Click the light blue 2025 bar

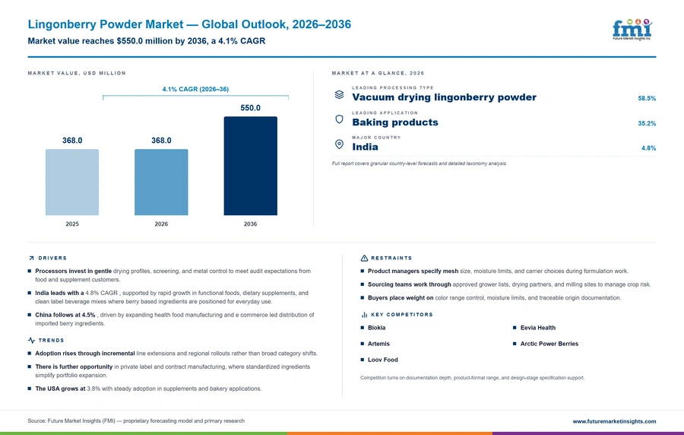point(72,183)
